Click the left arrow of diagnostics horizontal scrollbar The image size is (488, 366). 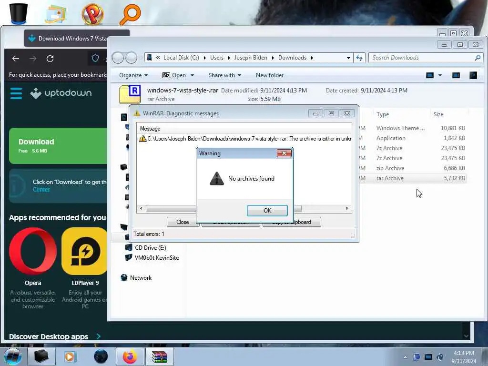tap(141, 208)
